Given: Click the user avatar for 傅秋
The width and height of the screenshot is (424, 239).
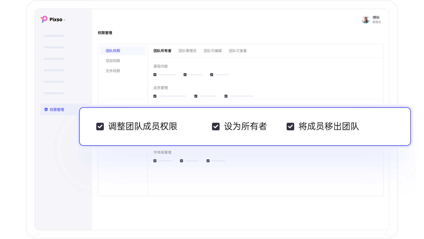Looking at the screenshot, I should [366, 19].
